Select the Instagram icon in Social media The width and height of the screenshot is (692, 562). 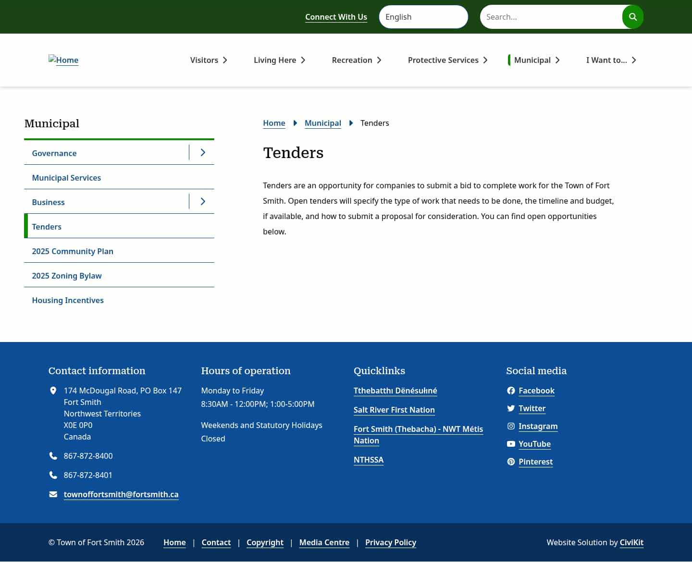coord(511,426)
